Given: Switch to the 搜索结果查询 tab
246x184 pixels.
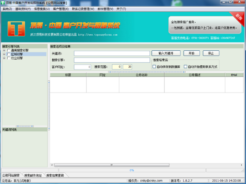Looking at the screenshot, I should point(55,175).
